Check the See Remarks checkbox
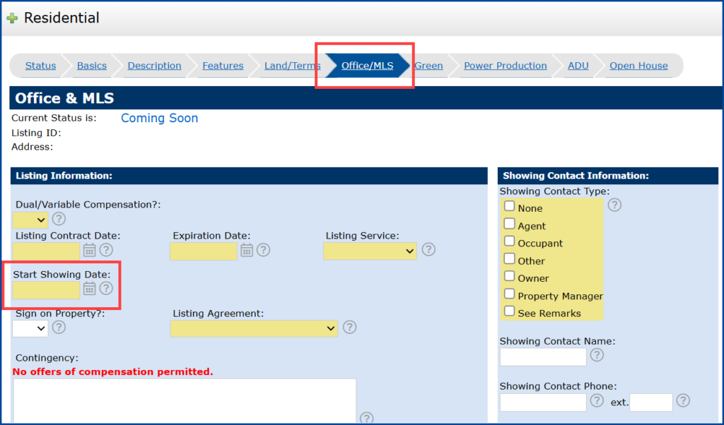This screenshot has width=724, height=425. [509, 312]
